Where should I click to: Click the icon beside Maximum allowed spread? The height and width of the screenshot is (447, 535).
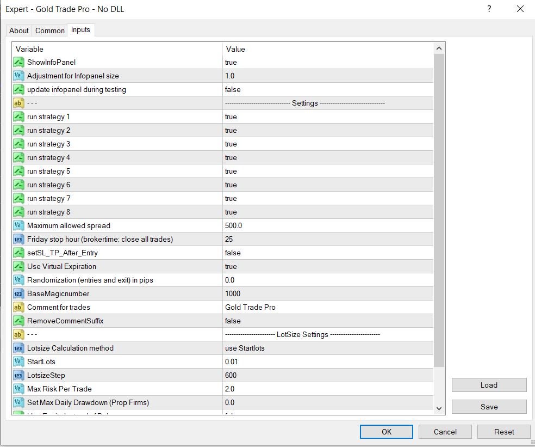pos(18,226)
